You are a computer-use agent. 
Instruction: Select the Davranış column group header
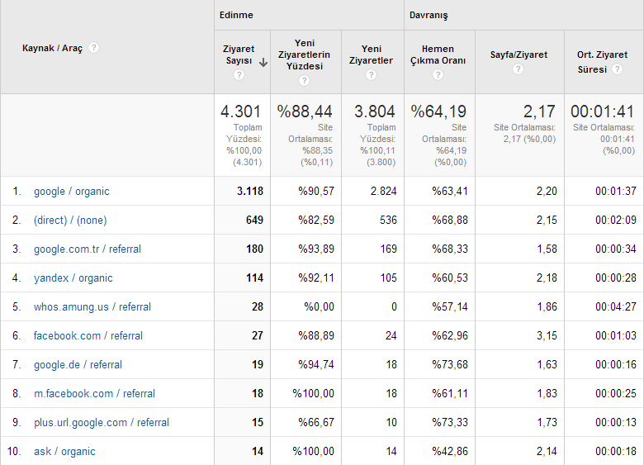pos(429,16)
